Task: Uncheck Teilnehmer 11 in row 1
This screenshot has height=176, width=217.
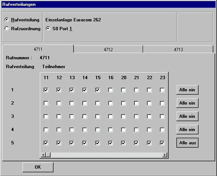Action: click(46, 90)
